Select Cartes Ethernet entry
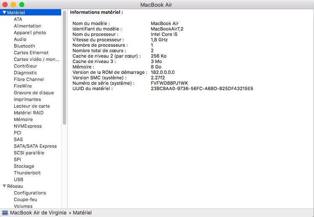This screenshot has height=217, width=314. coord(31,53)
